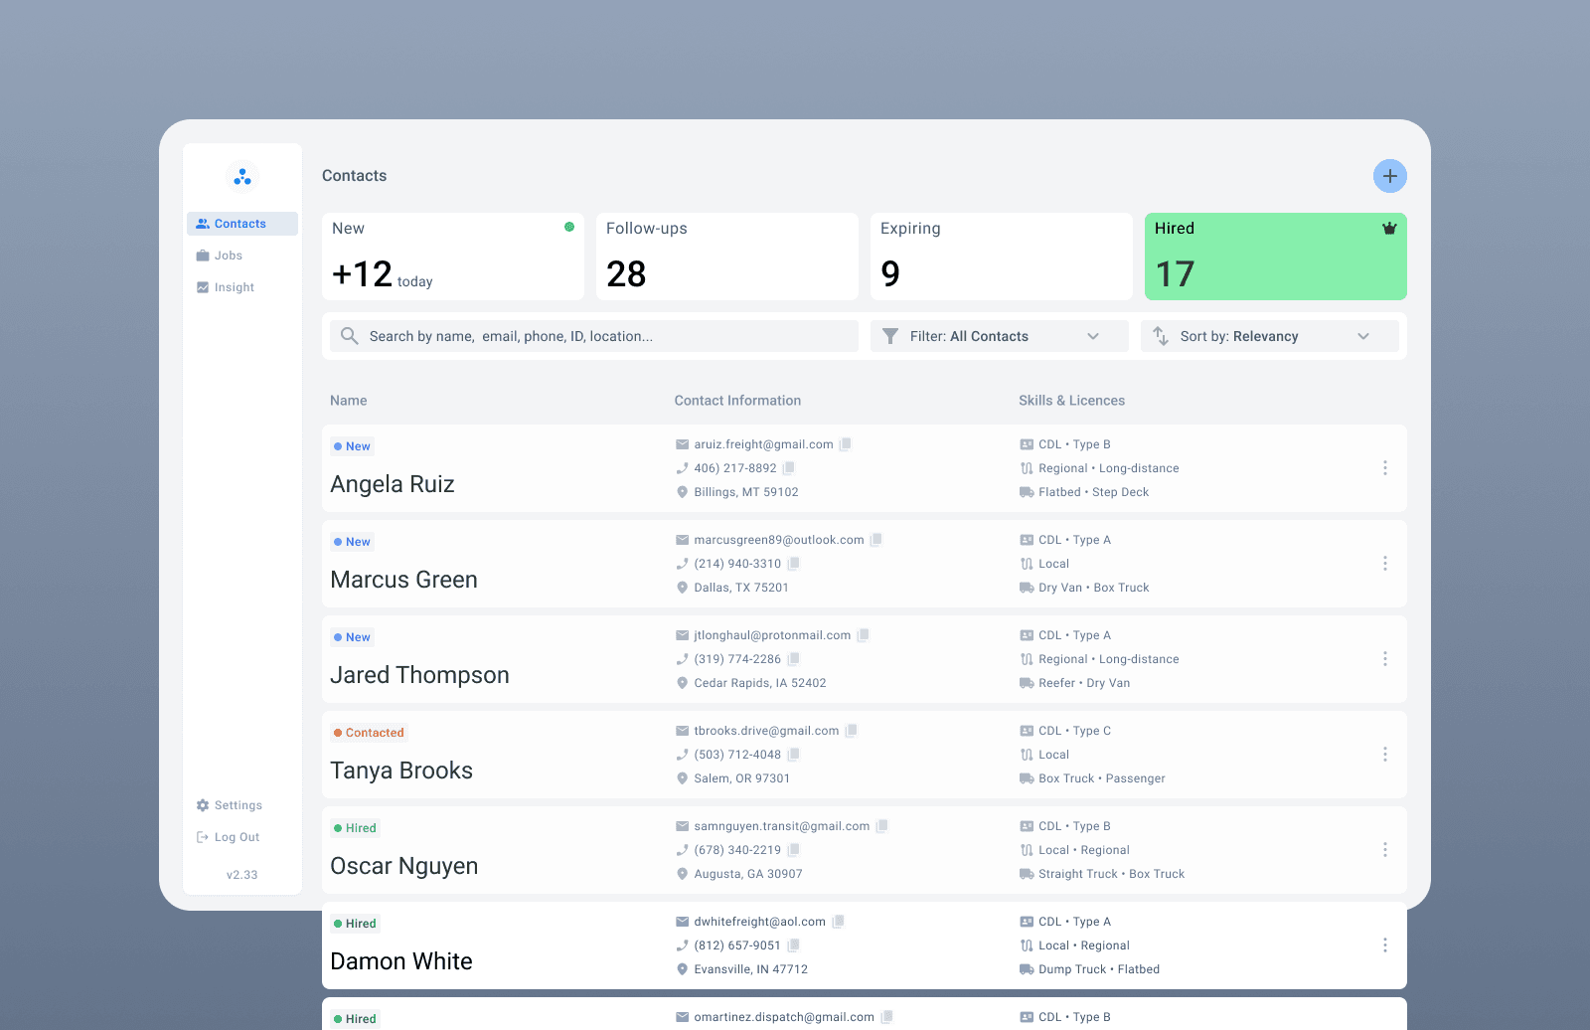Click the search magnifier icon

(x=350, y=336)
